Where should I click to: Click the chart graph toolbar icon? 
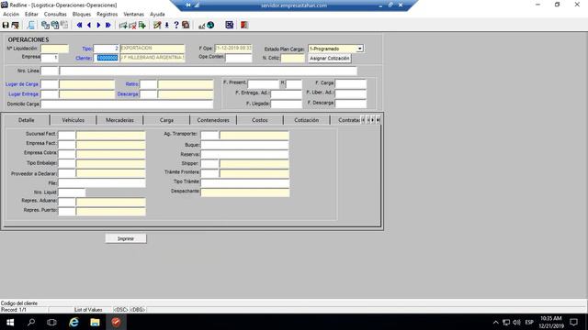[x=201, y=25]
